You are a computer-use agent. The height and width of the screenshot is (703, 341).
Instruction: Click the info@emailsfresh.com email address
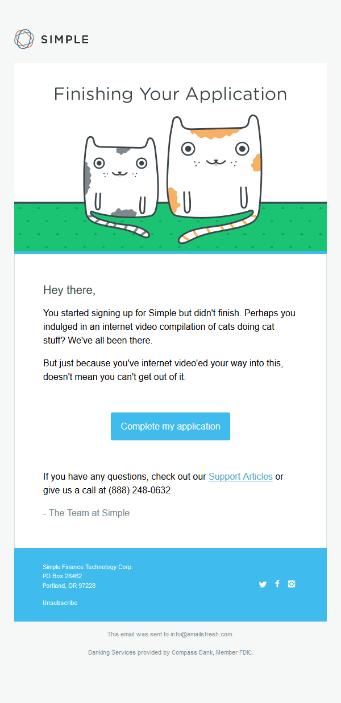click(202, 634)
